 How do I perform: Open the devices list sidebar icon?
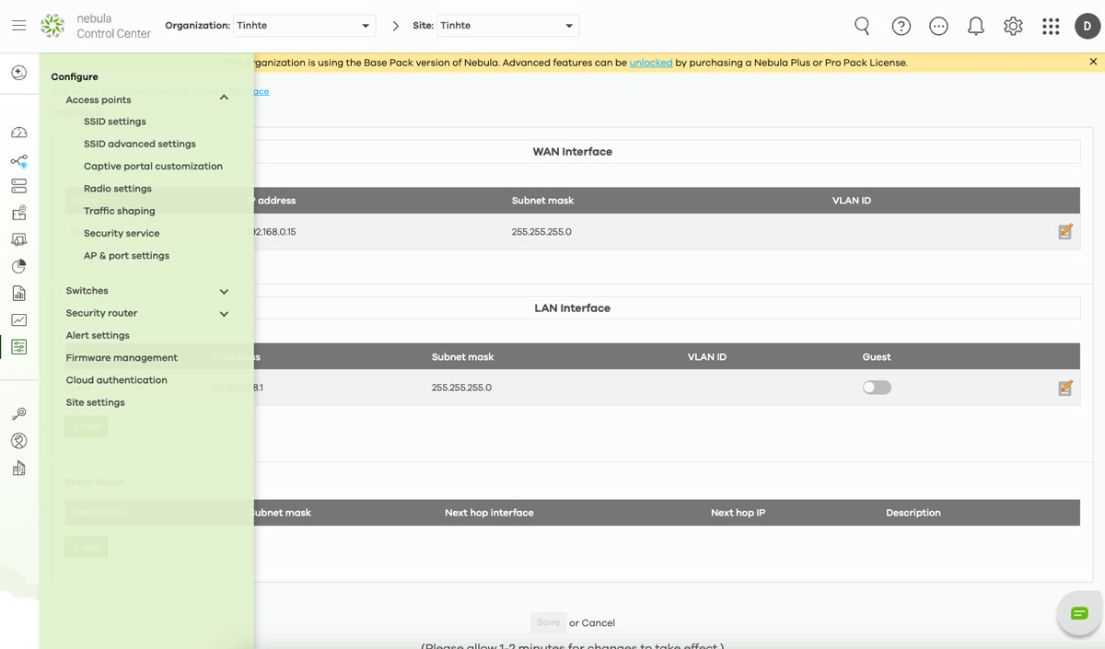tap(18, 186)
